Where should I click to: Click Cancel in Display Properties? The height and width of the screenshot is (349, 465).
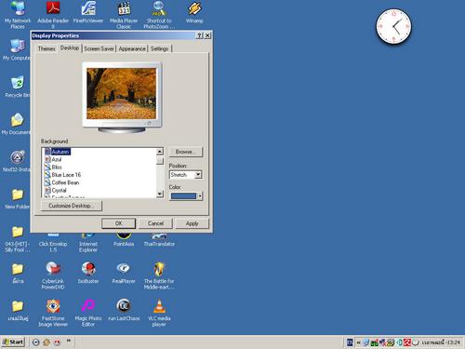pyautogui.click(x=155, y=223)
